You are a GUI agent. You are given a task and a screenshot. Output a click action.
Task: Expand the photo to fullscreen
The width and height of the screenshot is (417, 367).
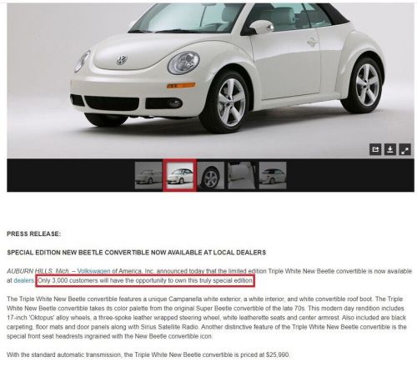[x=405, y=149]
